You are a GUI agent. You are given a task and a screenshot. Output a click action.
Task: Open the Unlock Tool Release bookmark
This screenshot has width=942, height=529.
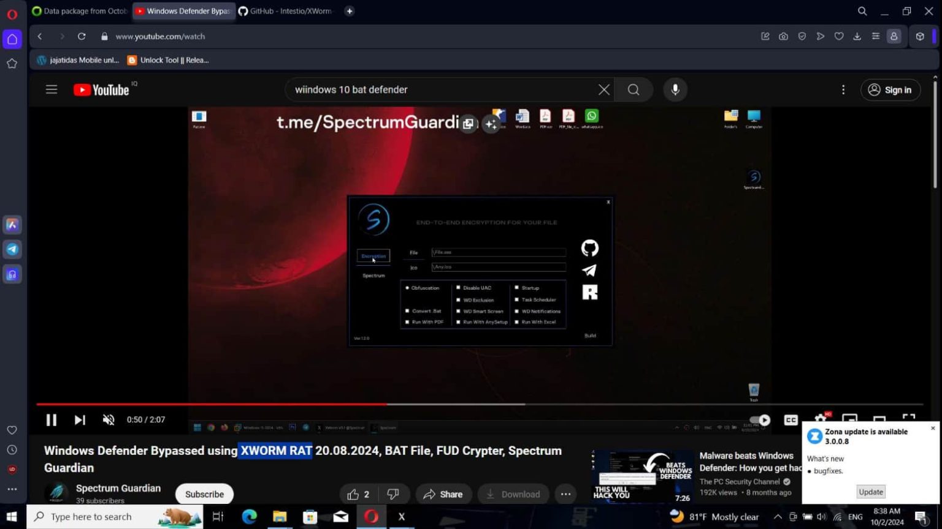(168, 60)
